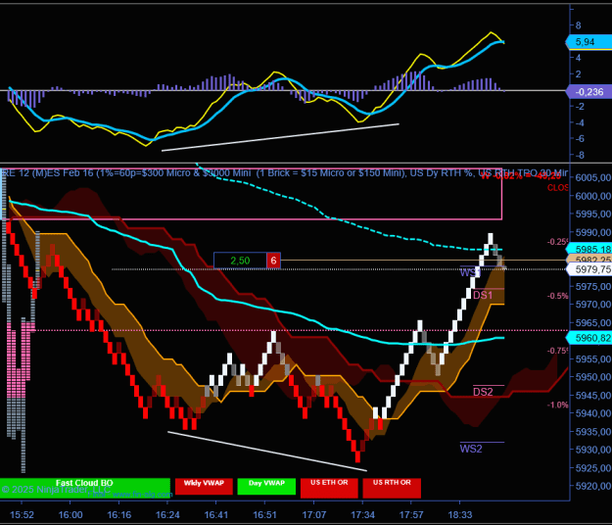Click the red CLOS label near the price axis
This screenshot has width=612, height=525.
click(558, 188)
